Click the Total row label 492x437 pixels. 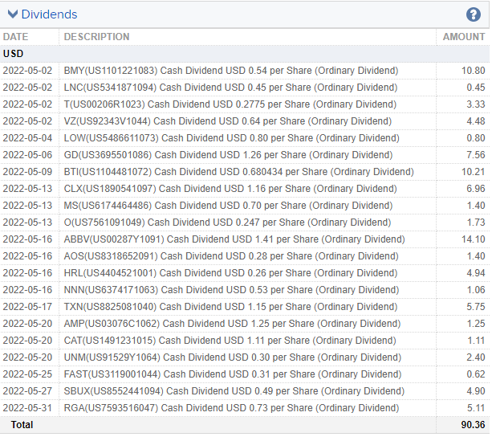click(x=22, y=425)
